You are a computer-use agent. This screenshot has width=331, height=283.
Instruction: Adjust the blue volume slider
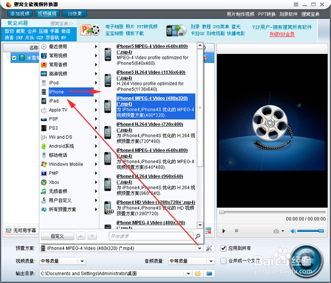tap(310, 231)
